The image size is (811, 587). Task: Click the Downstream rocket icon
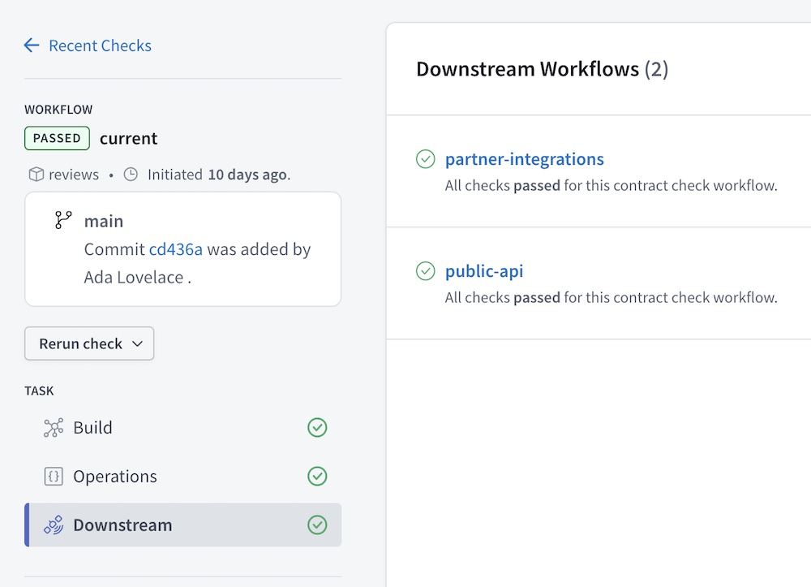pos(54,525)
